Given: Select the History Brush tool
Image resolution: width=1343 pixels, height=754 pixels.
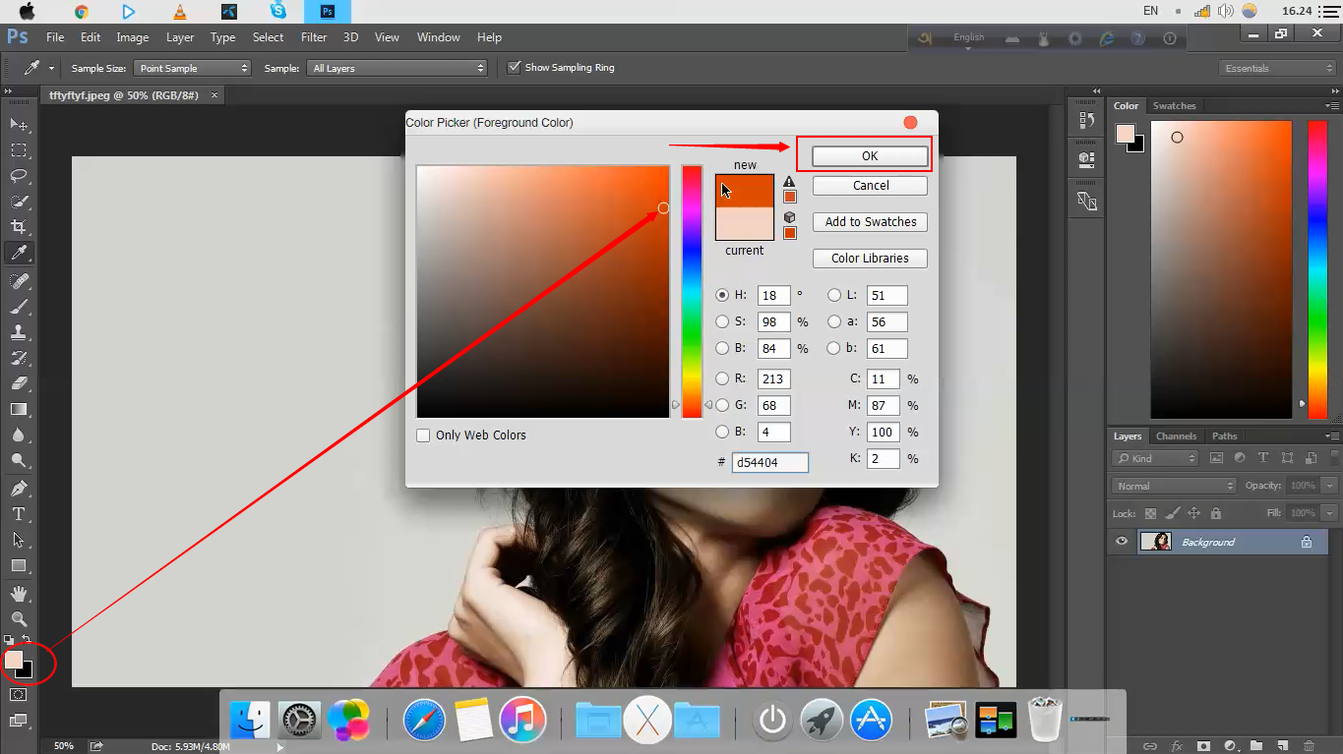Looking at the screenshot, I should tap(19, 358).
